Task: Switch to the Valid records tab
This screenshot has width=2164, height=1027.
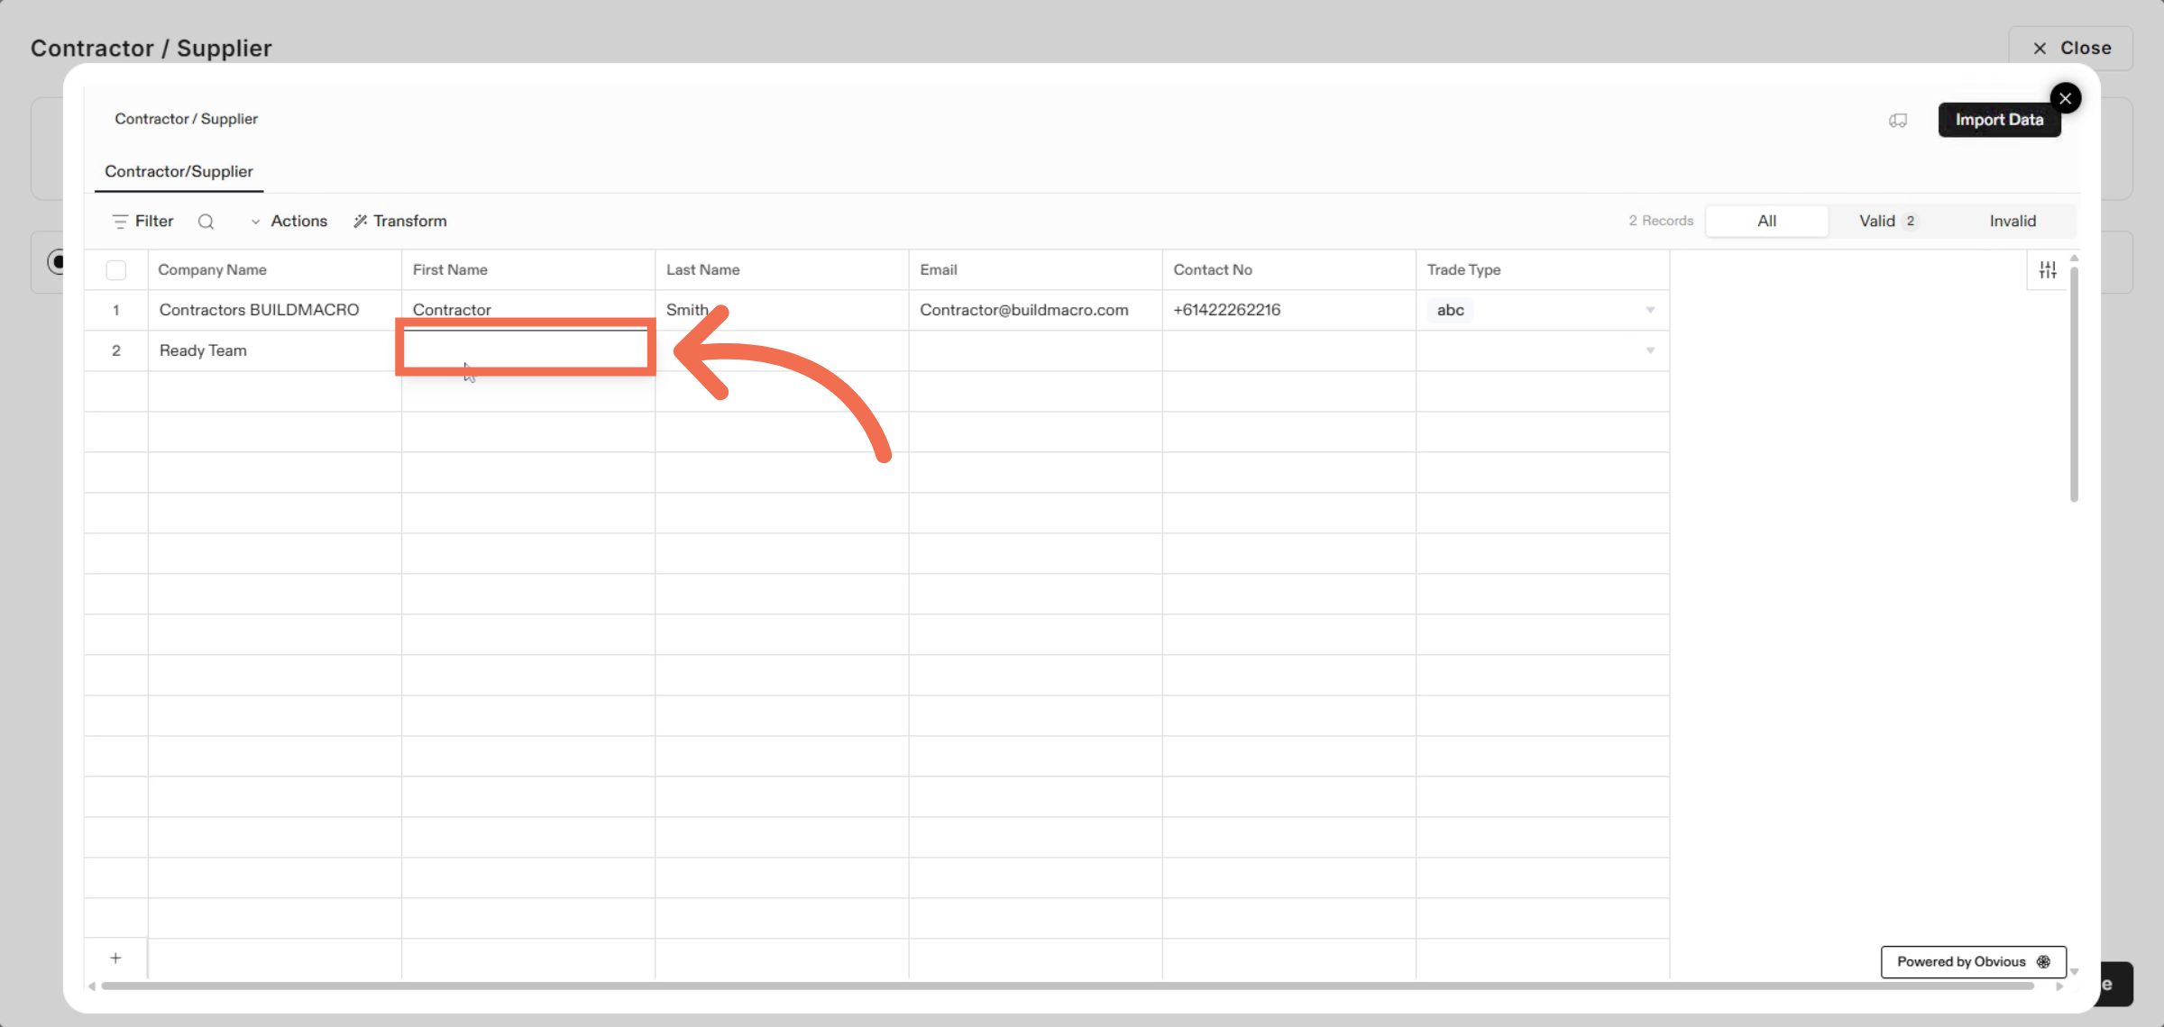Action: [x=1886, y=222]
